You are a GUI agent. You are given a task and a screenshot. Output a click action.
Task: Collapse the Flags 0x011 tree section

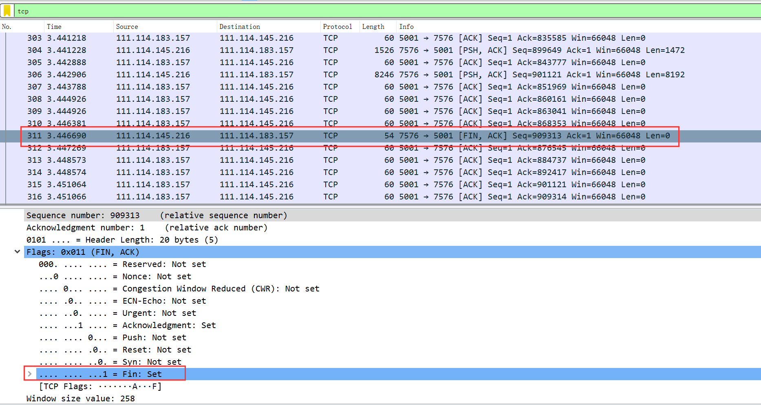[17, 252]
